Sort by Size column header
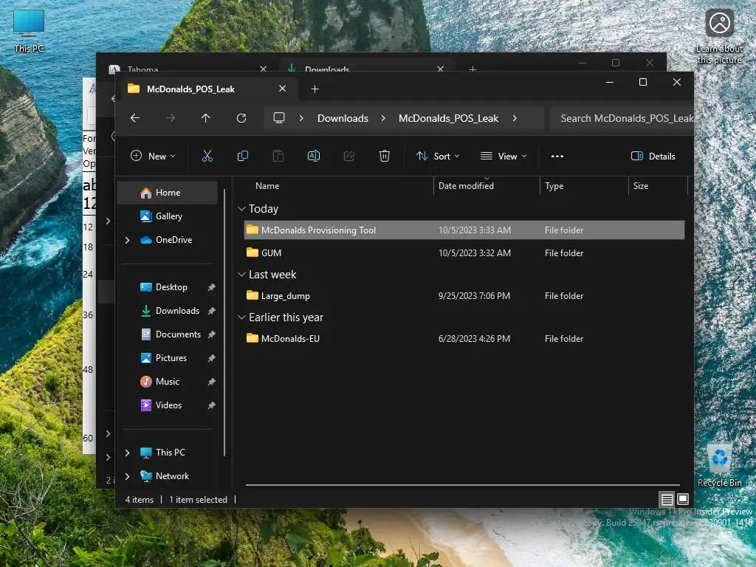This screenshot has height=567, width=756. point(641,185)
